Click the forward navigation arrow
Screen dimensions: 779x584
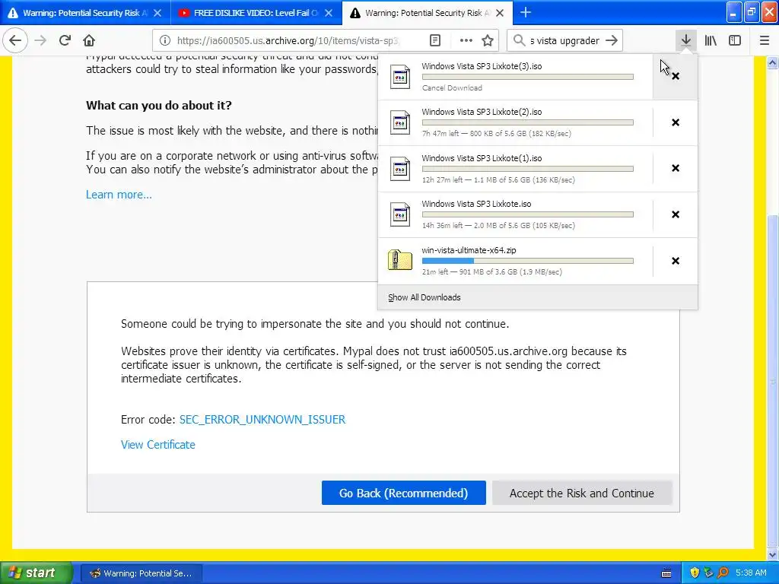[x=40, y=40]
